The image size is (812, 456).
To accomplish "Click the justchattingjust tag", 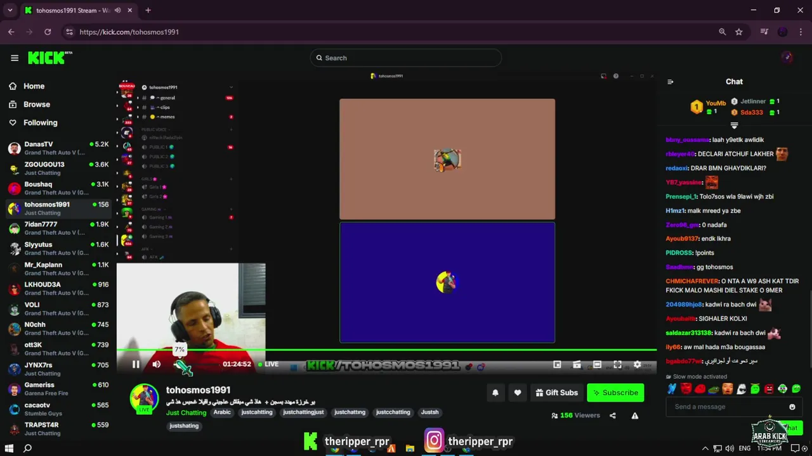I will point(303,412).
